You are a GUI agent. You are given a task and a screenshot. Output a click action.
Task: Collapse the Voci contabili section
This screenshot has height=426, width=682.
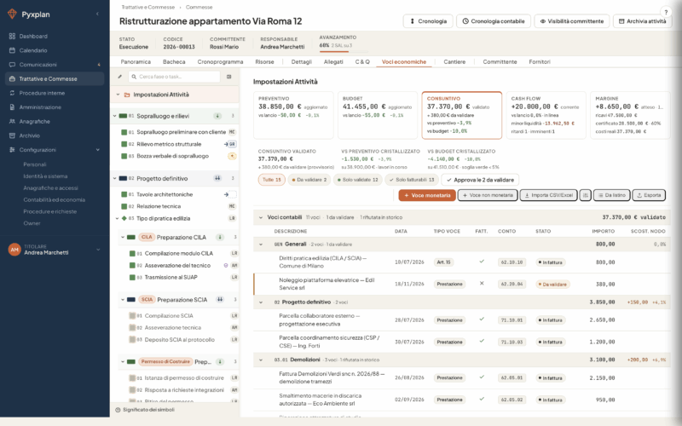click(x=261, y=217)
